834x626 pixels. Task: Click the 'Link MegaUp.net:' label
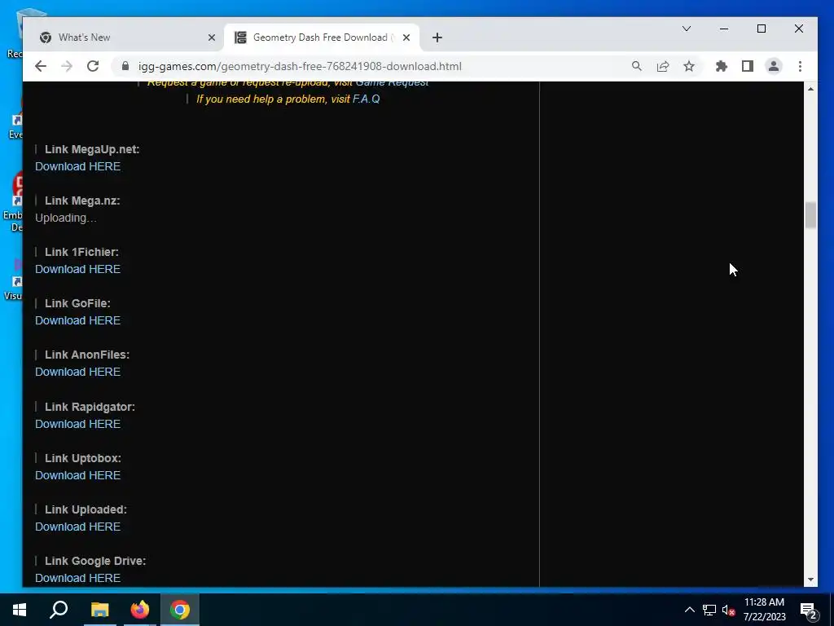coord(92,150)
